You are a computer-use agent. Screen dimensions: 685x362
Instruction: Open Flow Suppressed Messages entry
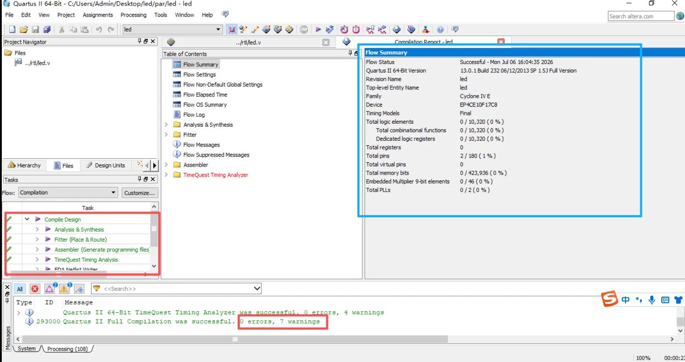coord(216,154)
